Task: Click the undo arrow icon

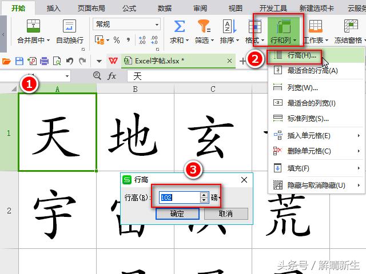Action: (x=70, y=61)
